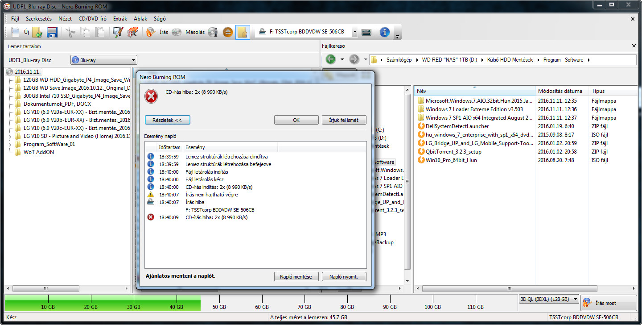Click the Copy documents toolbar icon
This screenshot has width=642, height=325.
tap(85, 32)
